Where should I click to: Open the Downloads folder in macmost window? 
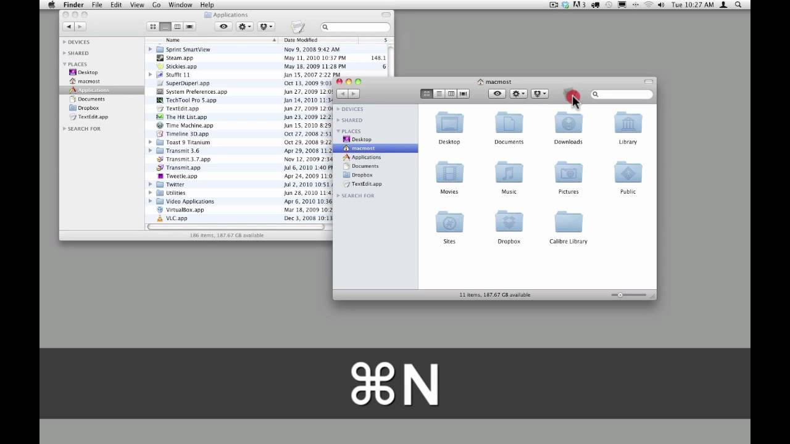(x=568, y=123)
